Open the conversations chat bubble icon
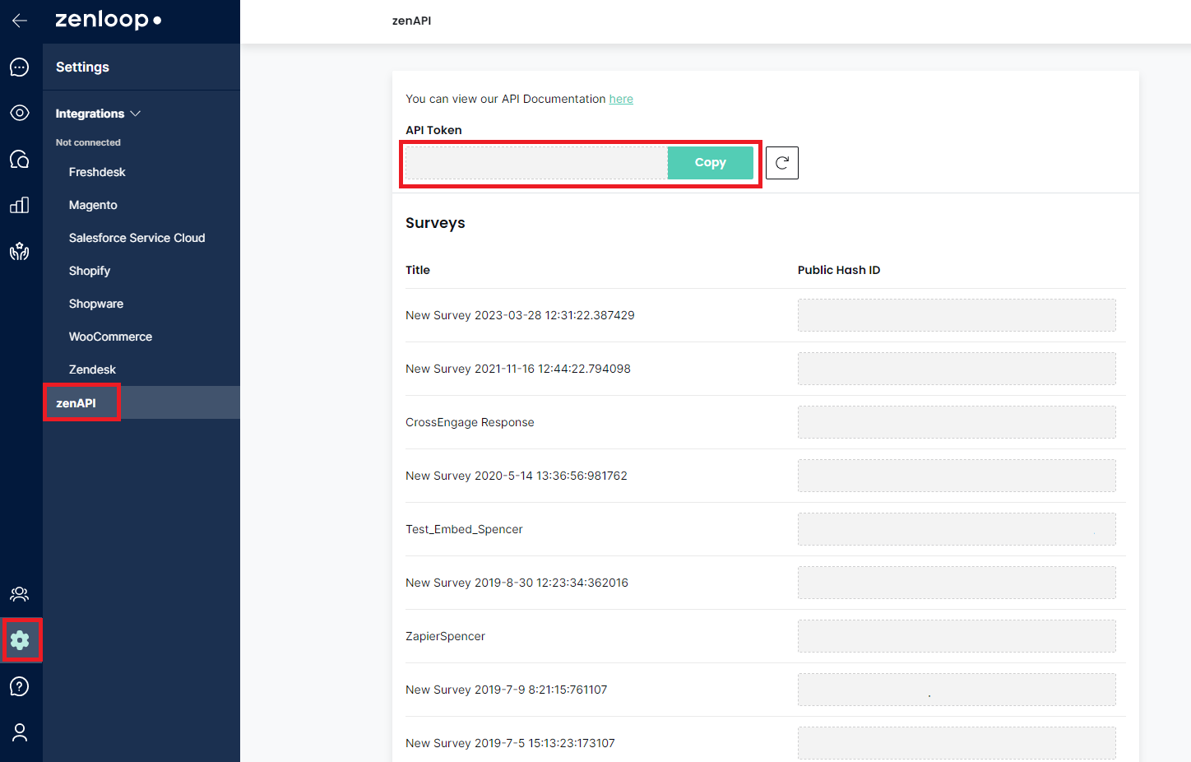Screen dimensions: 1191x762 [x=20, y=67]
